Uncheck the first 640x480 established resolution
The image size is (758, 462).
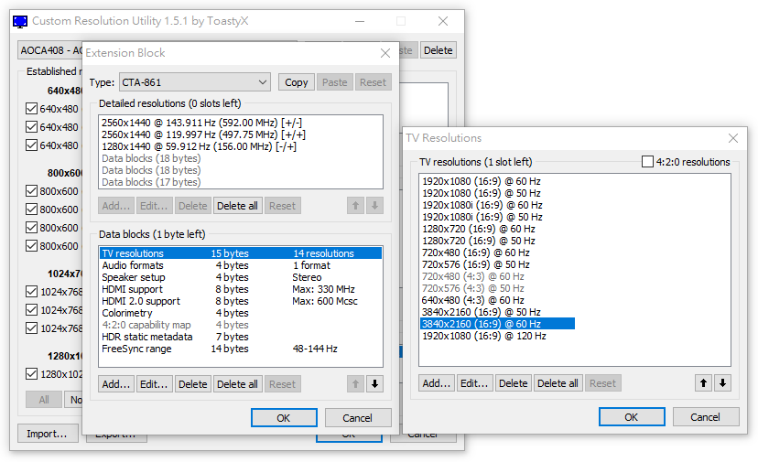click(31, 108)
